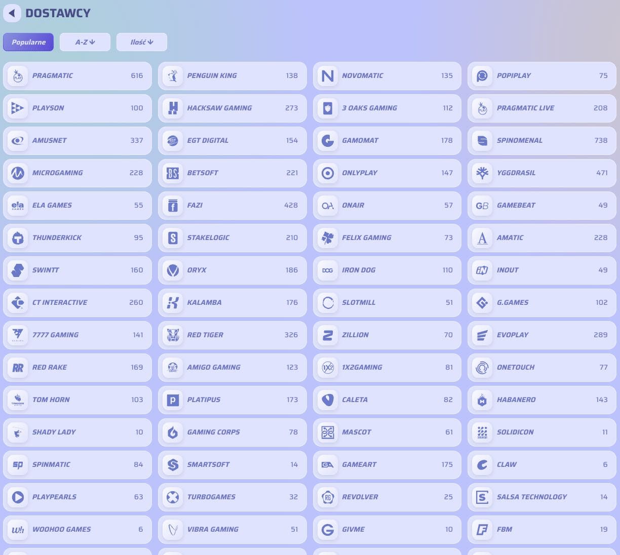
Task: Select the Gamomat provider card
Action: click(387, 141)
